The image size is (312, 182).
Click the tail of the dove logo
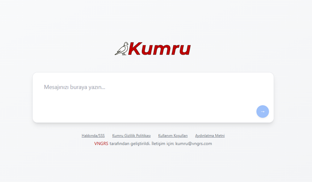(x=117, y=53)
